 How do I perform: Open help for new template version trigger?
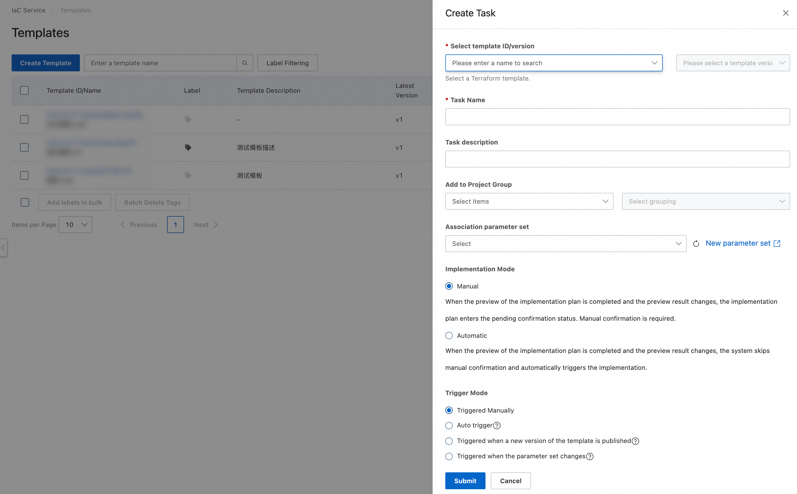point(635,441)
